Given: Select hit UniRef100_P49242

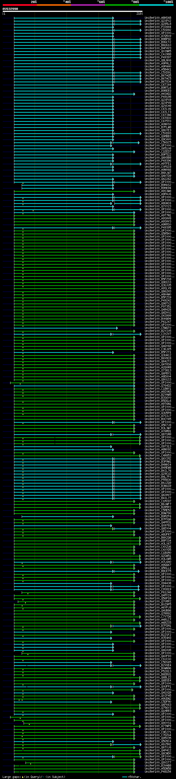Looking at the screenshot, I should (158, 300).
